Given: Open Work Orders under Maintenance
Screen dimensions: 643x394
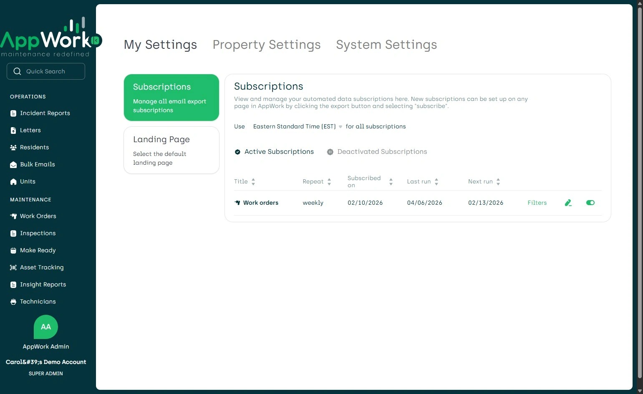Looking at the screenshot, I should pos(33,216).
